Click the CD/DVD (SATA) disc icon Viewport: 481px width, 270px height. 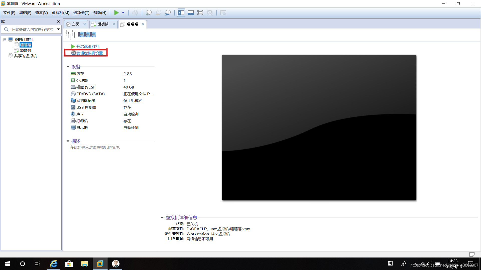pyautogui.click(x=73, y=94)
